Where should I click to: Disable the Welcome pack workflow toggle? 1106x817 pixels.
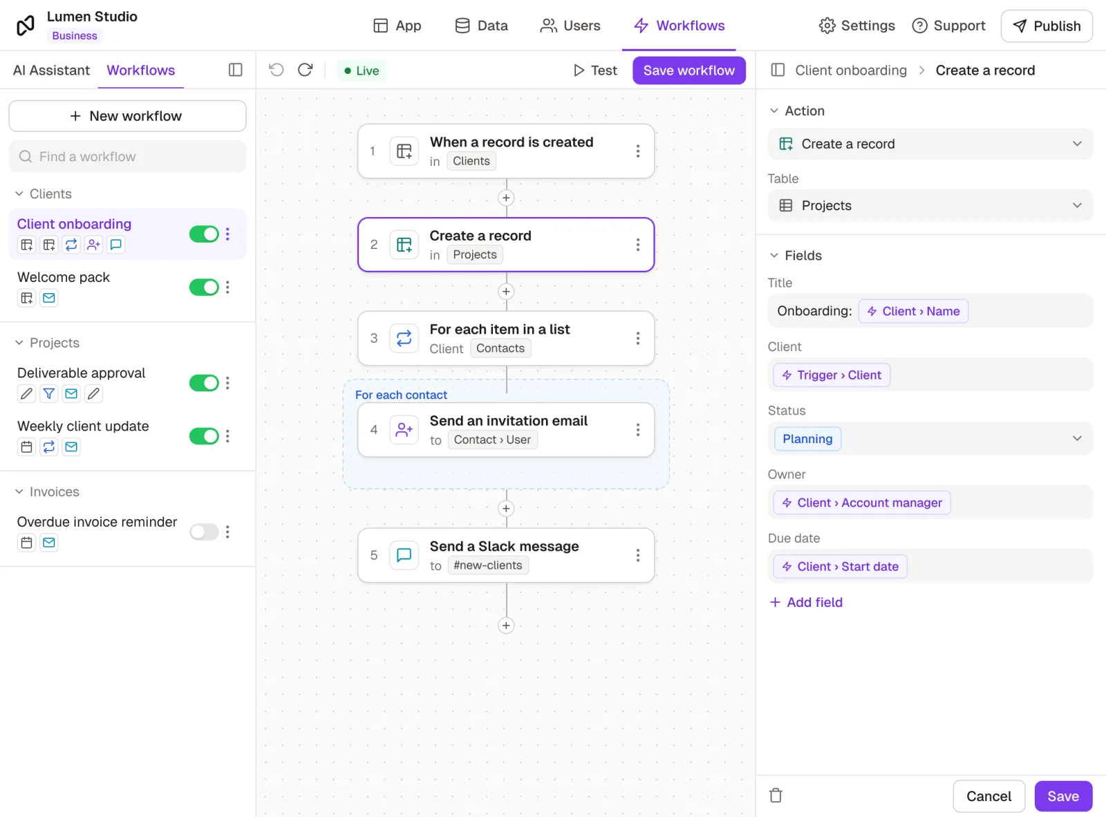point(204,287)
